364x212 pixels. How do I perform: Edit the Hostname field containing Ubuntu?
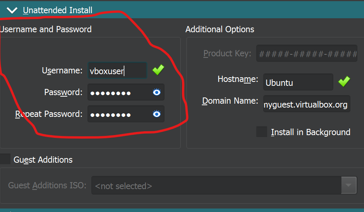(298, 82)
